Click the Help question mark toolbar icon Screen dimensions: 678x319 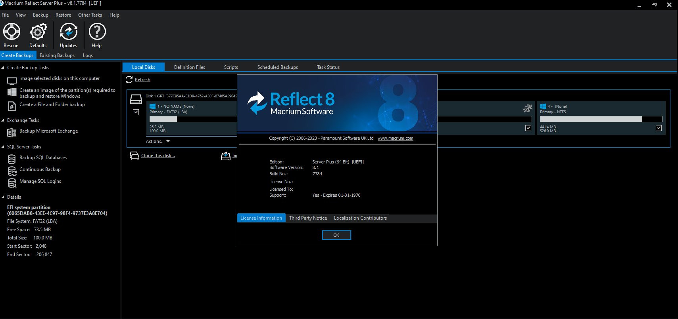(97, 32)
